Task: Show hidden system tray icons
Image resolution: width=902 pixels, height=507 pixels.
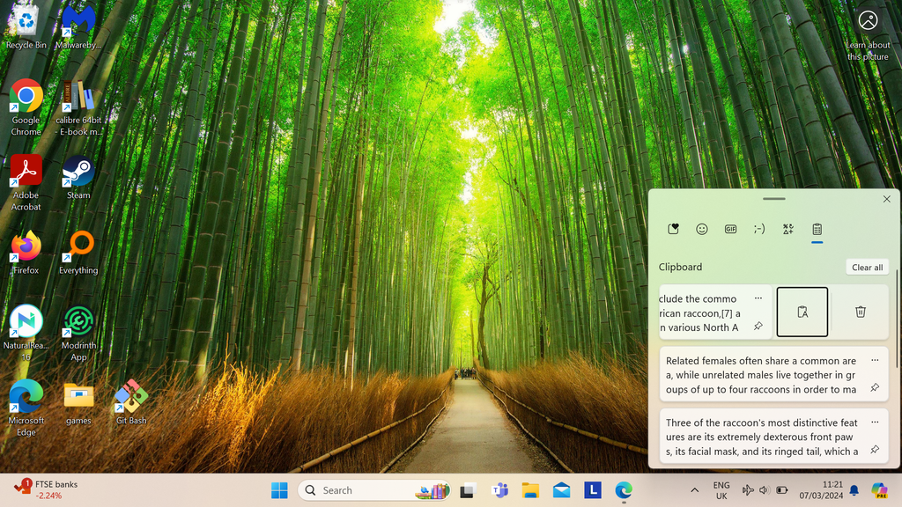Action: click(694, 490)
